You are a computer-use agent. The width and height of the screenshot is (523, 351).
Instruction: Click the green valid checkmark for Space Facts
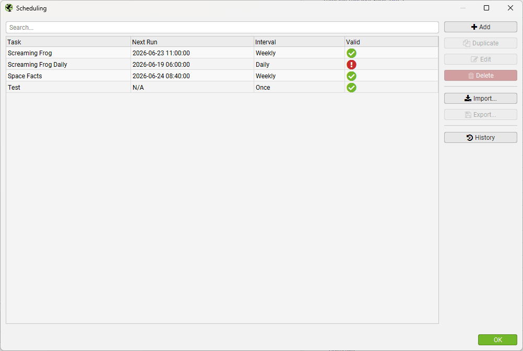[x=351, y=76]
